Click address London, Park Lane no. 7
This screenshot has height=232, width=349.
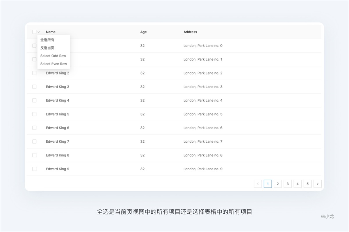(x=203, y=141)
